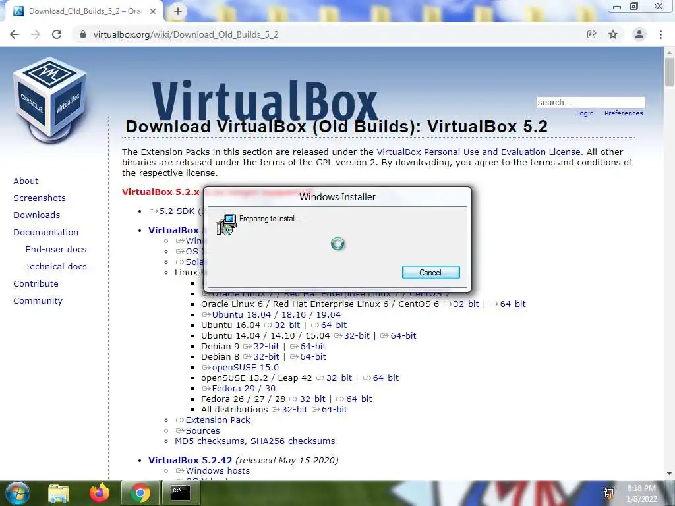Open Technical docs sidebar link
Viewport: 675px width, 506px height.
pos(56,267)
